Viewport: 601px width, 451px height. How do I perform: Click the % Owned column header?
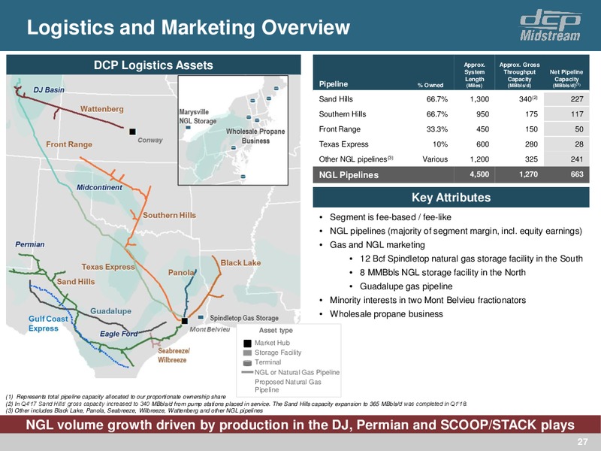(x=430, y=85)
